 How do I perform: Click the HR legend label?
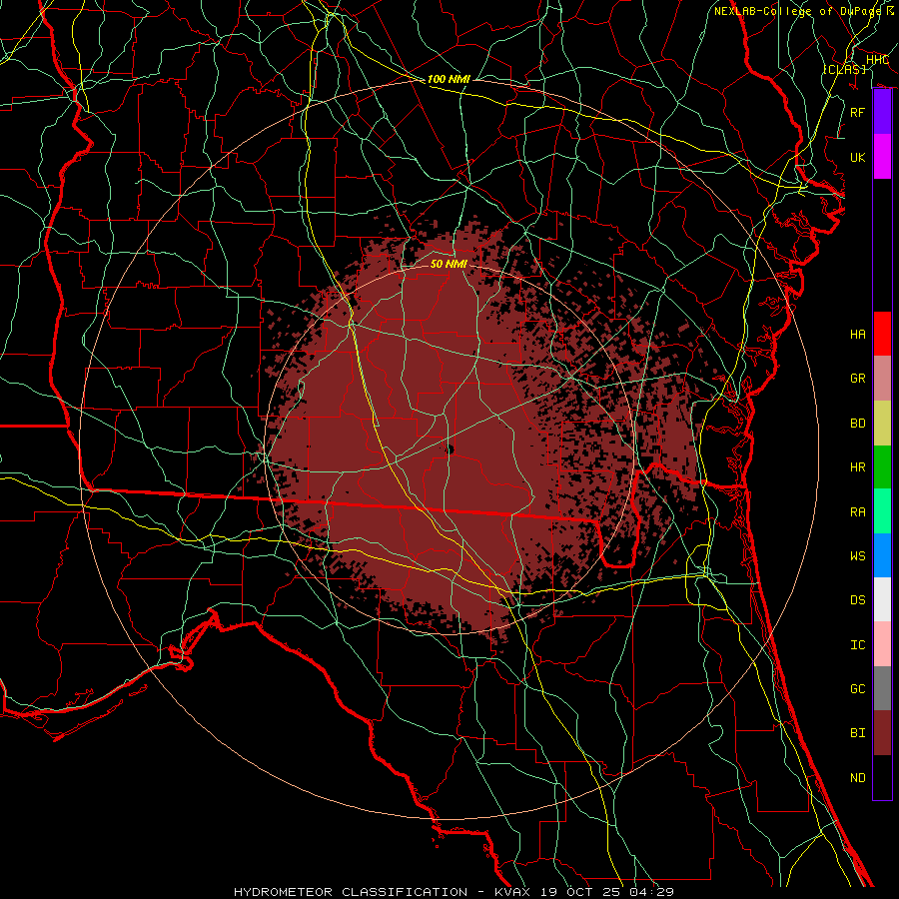click(x=857, y=467)
